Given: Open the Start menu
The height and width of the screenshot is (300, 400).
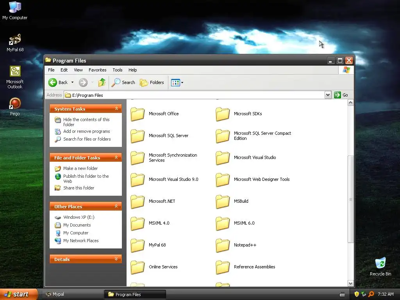Looking at the screenshot, I should [19, 294].
